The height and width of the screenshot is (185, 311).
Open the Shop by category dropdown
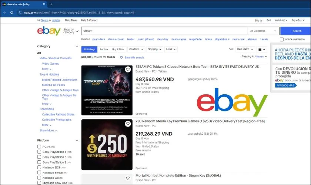click(71, 31)
